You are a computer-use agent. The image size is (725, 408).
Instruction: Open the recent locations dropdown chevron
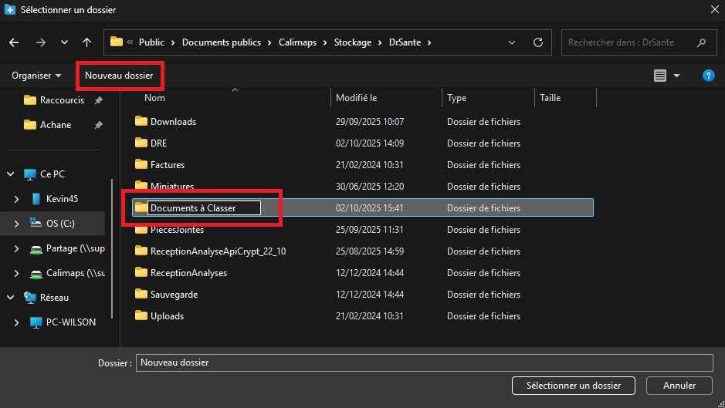64,42
